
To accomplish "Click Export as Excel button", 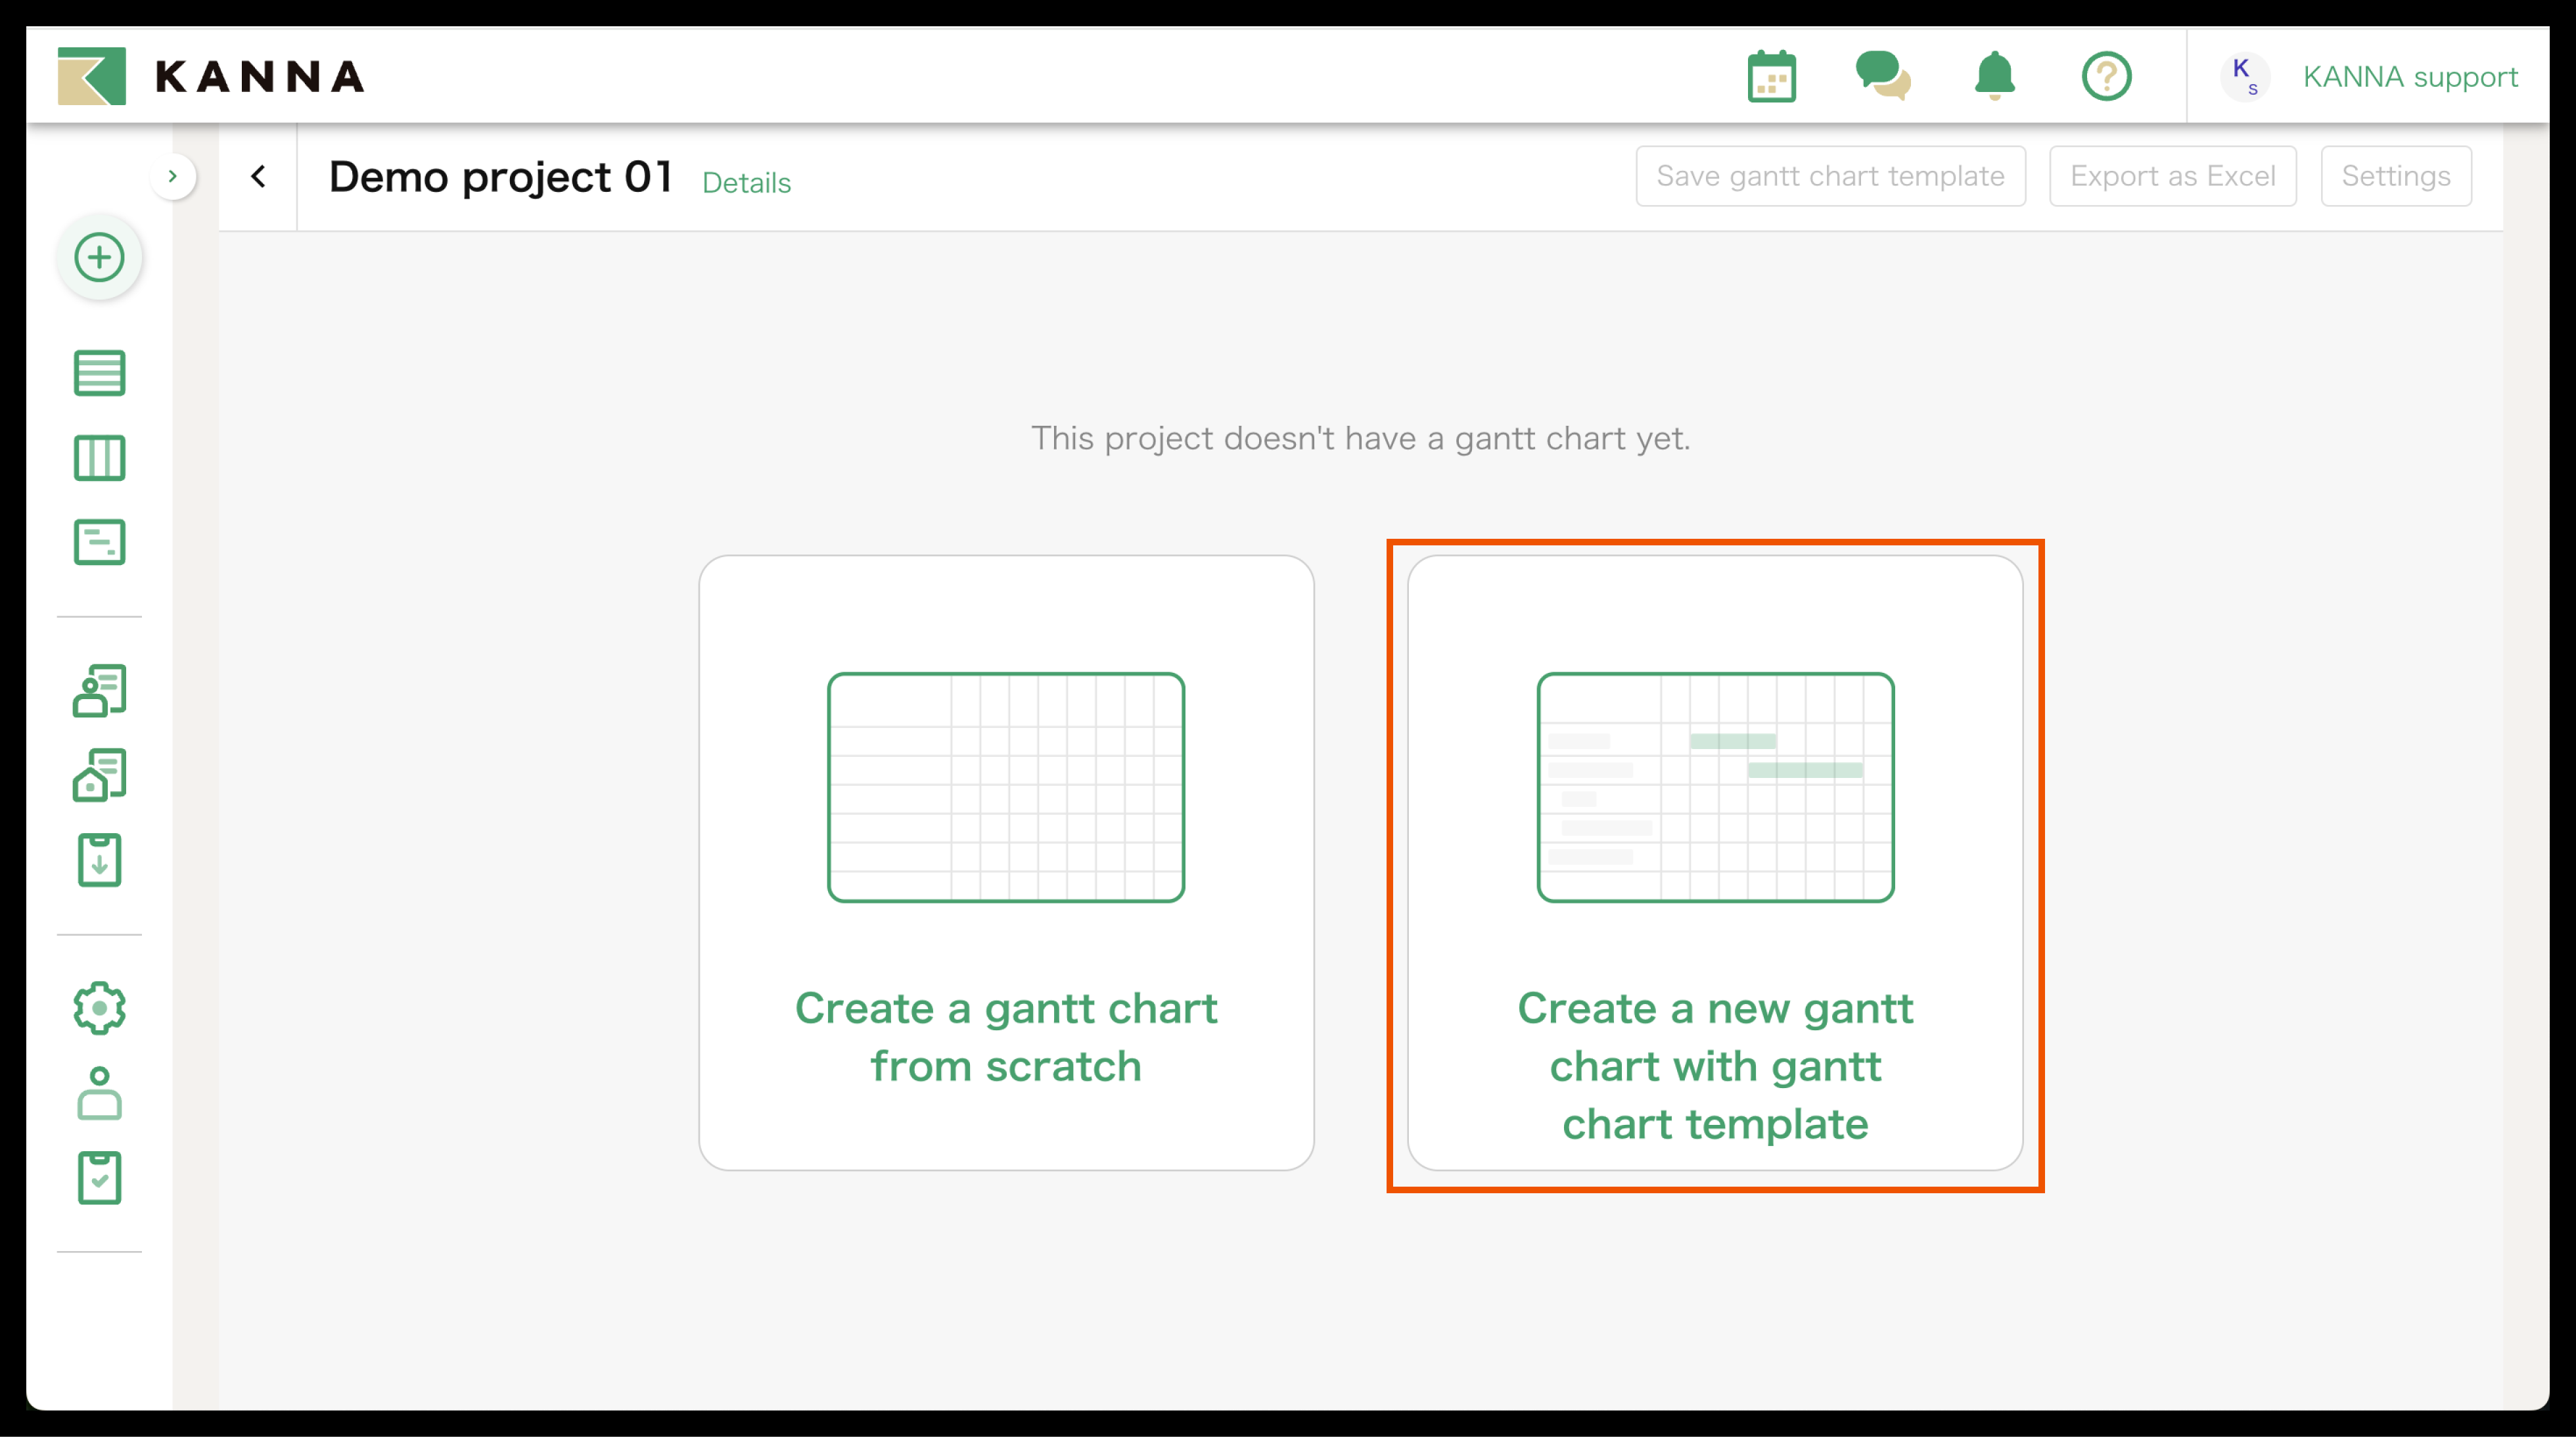I will click(2172, 177).
